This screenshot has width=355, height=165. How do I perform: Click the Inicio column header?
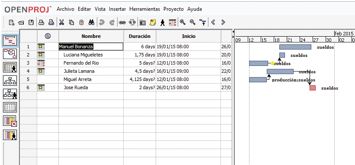tap(189, 36)
